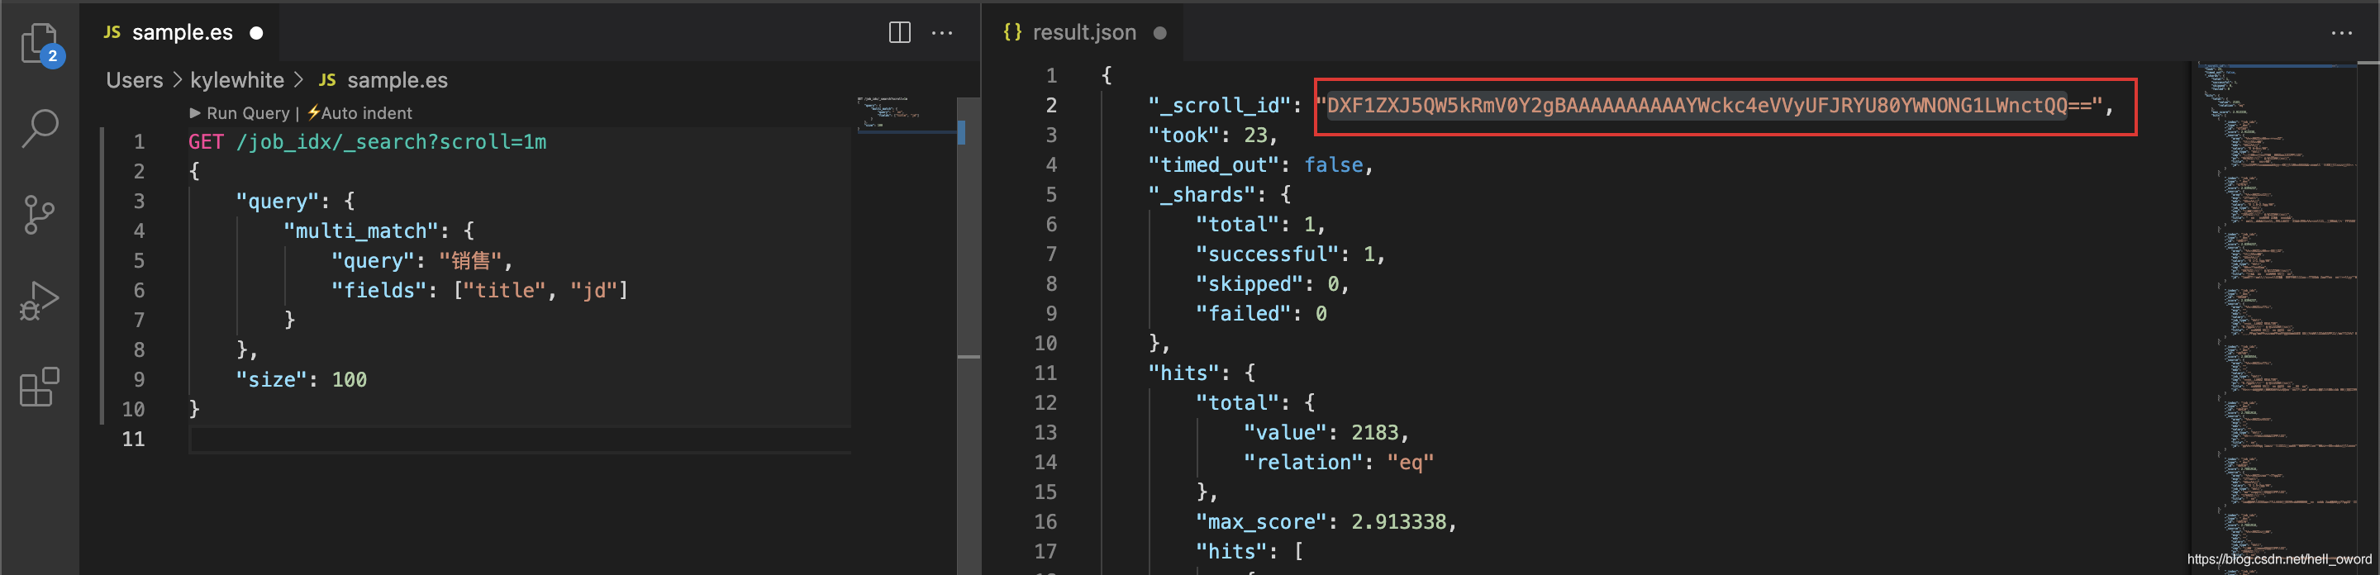Click line number 1 in sample.es gutter

pyautogui.click(x=139, y=141)
